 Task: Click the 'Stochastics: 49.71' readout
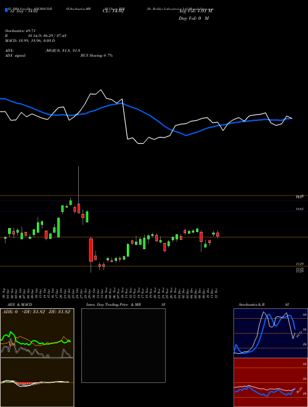pos(20,31)
